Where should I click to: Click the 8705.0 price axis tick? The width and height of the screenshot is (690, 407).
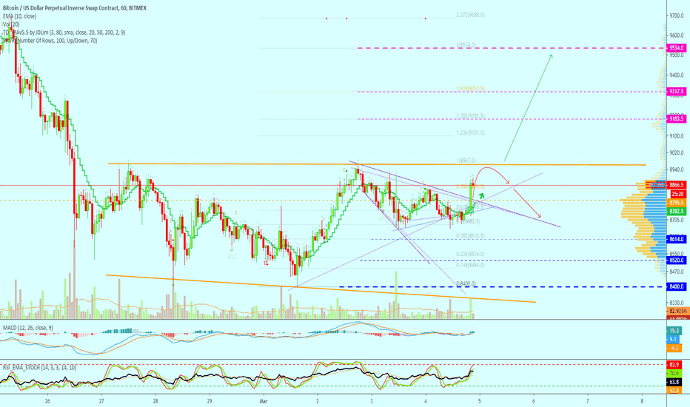(677, 220)
